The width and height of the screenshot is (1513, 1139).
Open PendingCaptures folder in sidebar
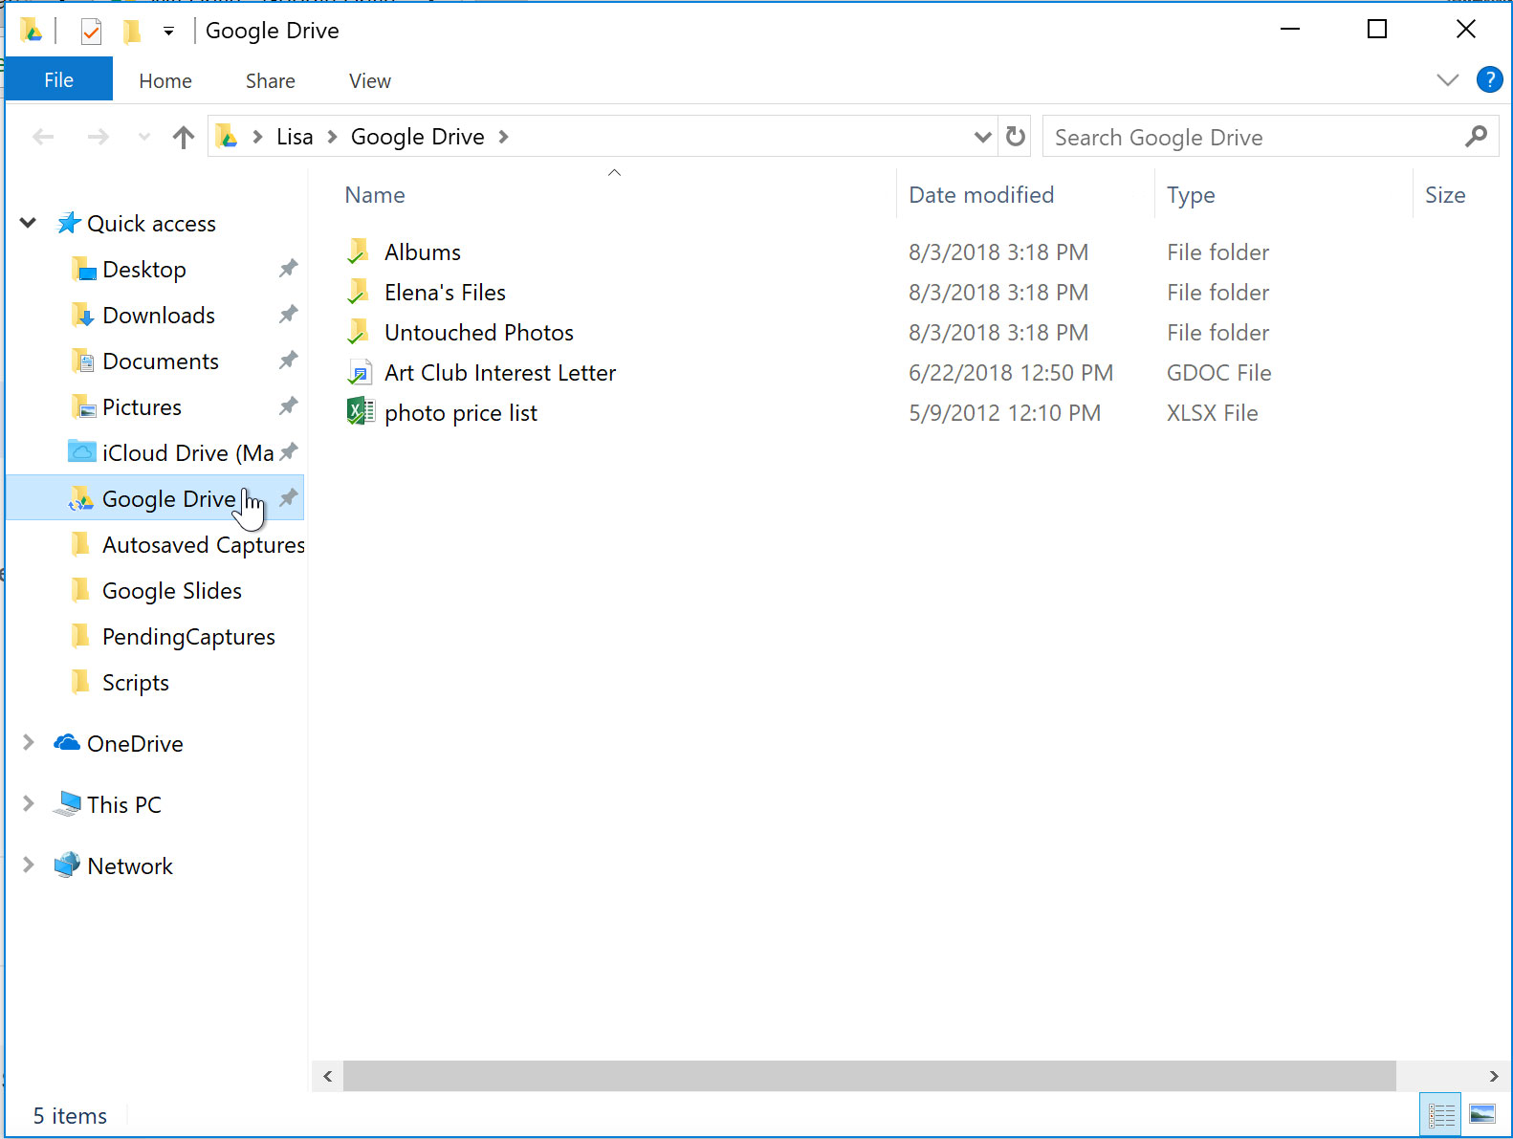188,637
